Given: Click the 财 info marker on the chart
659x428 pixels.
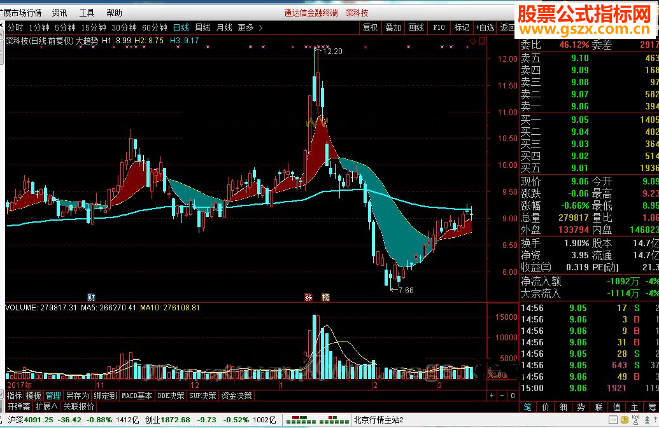Looking at the screenshot, I should tap(91, 297).
